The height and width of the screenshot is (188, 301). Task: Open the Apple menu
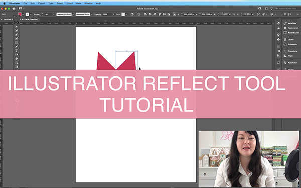point(4,4)
